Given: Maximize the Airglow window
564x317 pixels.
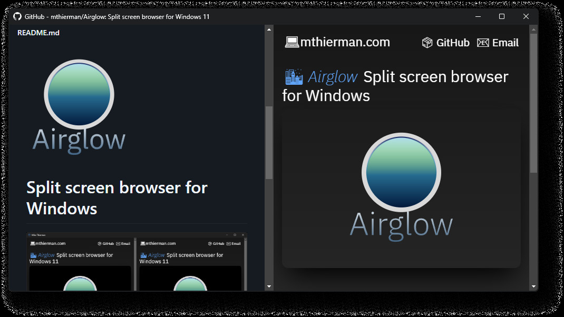Looking at the screenshot, I should click(x=502, y=16).
